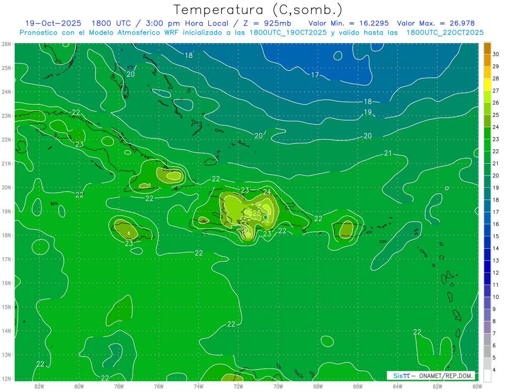Click the "23" contour label below Jamaica
507x392 pixels.
129,244
